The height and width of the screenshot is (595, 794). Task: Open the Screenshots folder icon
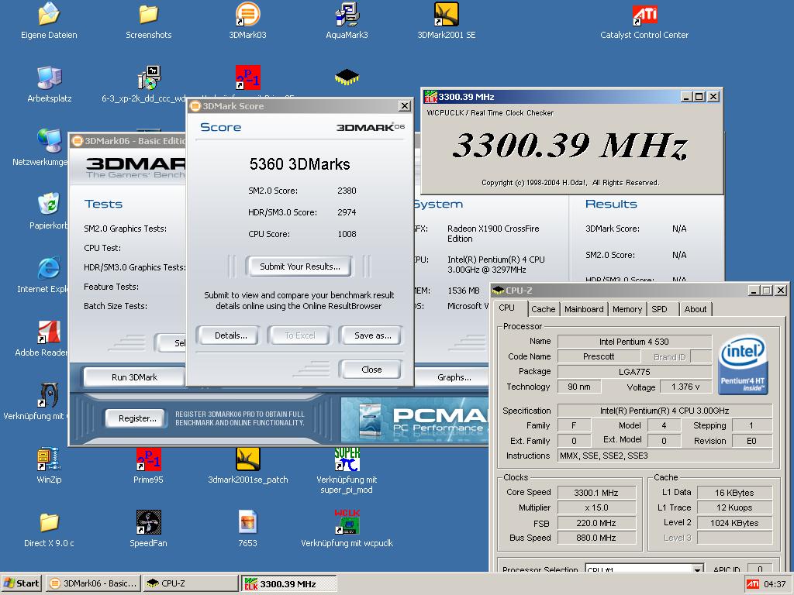[x=148, y=14]
